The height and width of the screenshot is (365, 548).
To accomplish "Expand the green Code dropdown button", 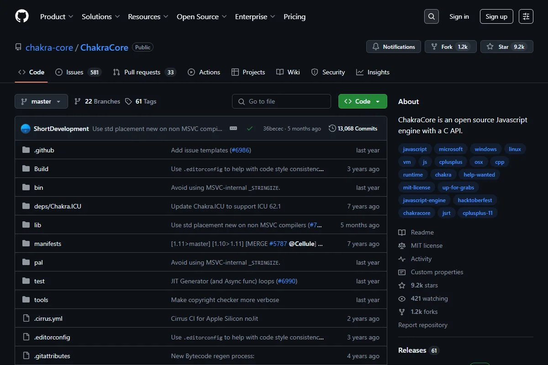I will (363, 101).
